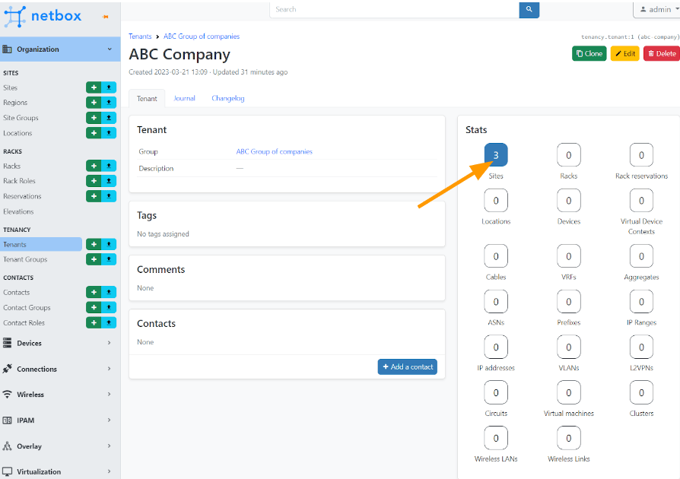Import Locations using upload icon

pyautogui.click(x=109, y=133)
